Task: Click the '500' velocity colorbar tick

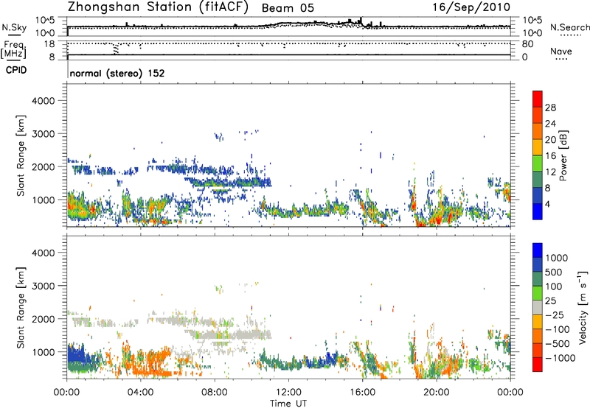Action: coord(554,272)
